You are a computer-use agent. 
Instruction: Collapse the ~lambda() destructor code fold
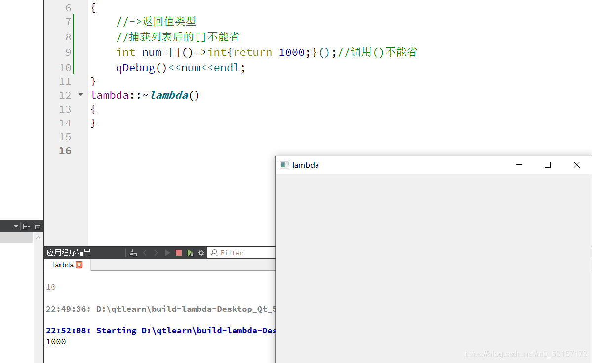pos(80,95)
